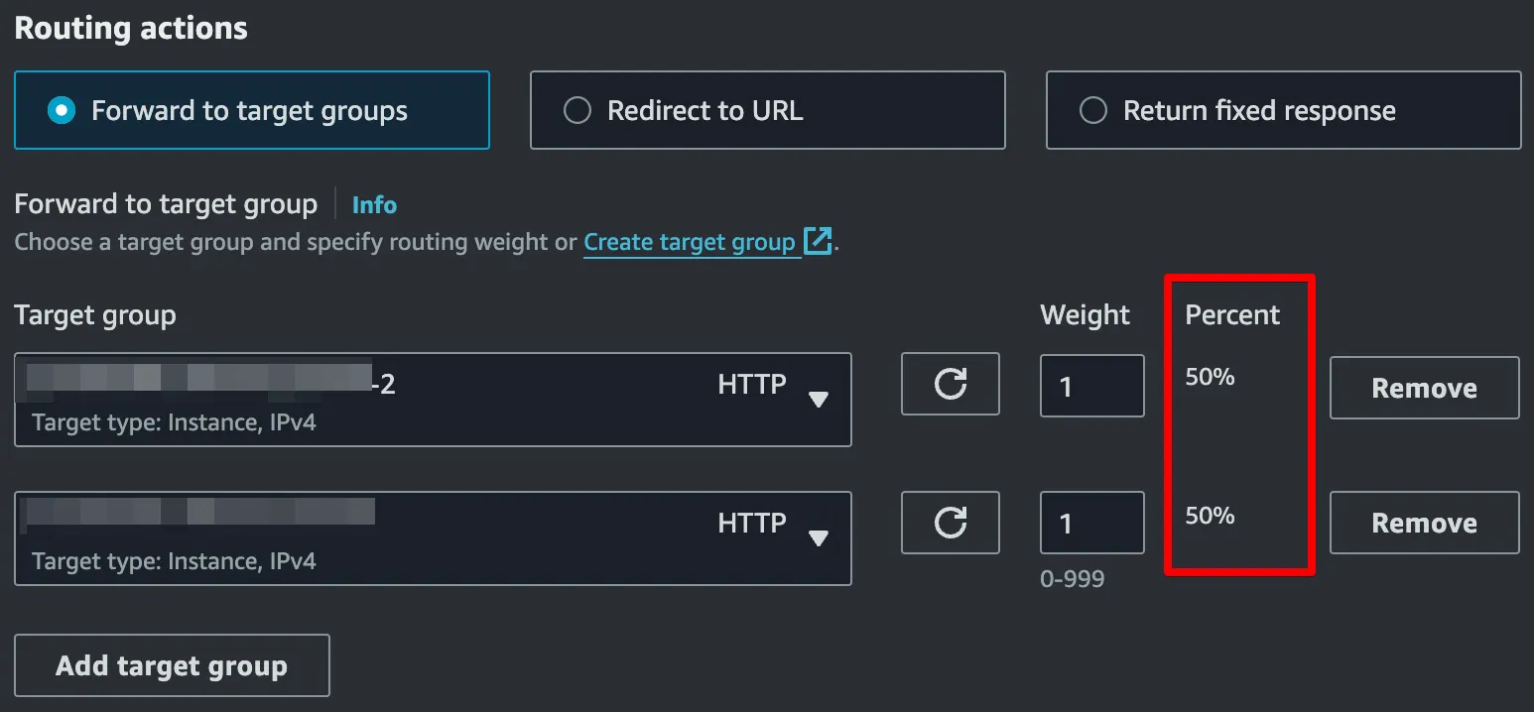Click the external link icon beside Create target group
The image size is (1534, 712).
(817, 241)
